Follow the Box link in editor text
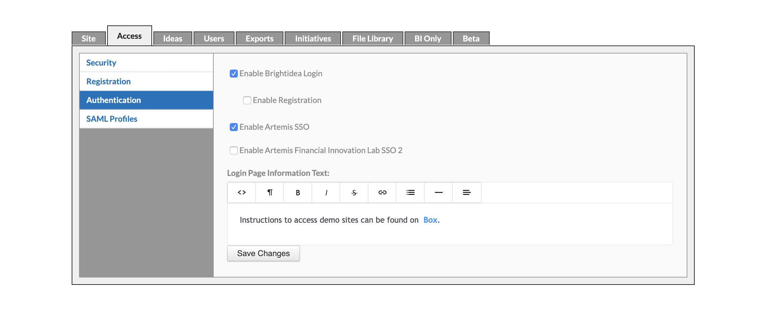This screenshot has height=327, width=761. coord(430,220)
